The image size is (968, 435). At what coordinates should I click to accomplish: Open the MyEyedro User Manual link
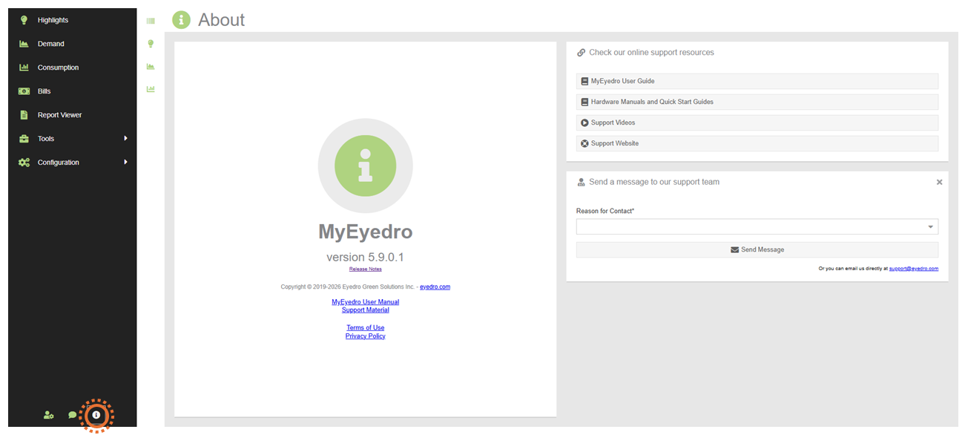366,302
